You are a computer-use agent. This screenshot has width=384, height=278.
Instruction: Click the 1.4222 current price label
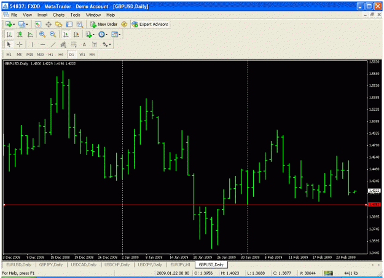(374, 191)
